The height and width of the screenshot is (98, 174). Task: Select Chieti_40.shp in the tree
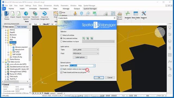pos(17,57)
